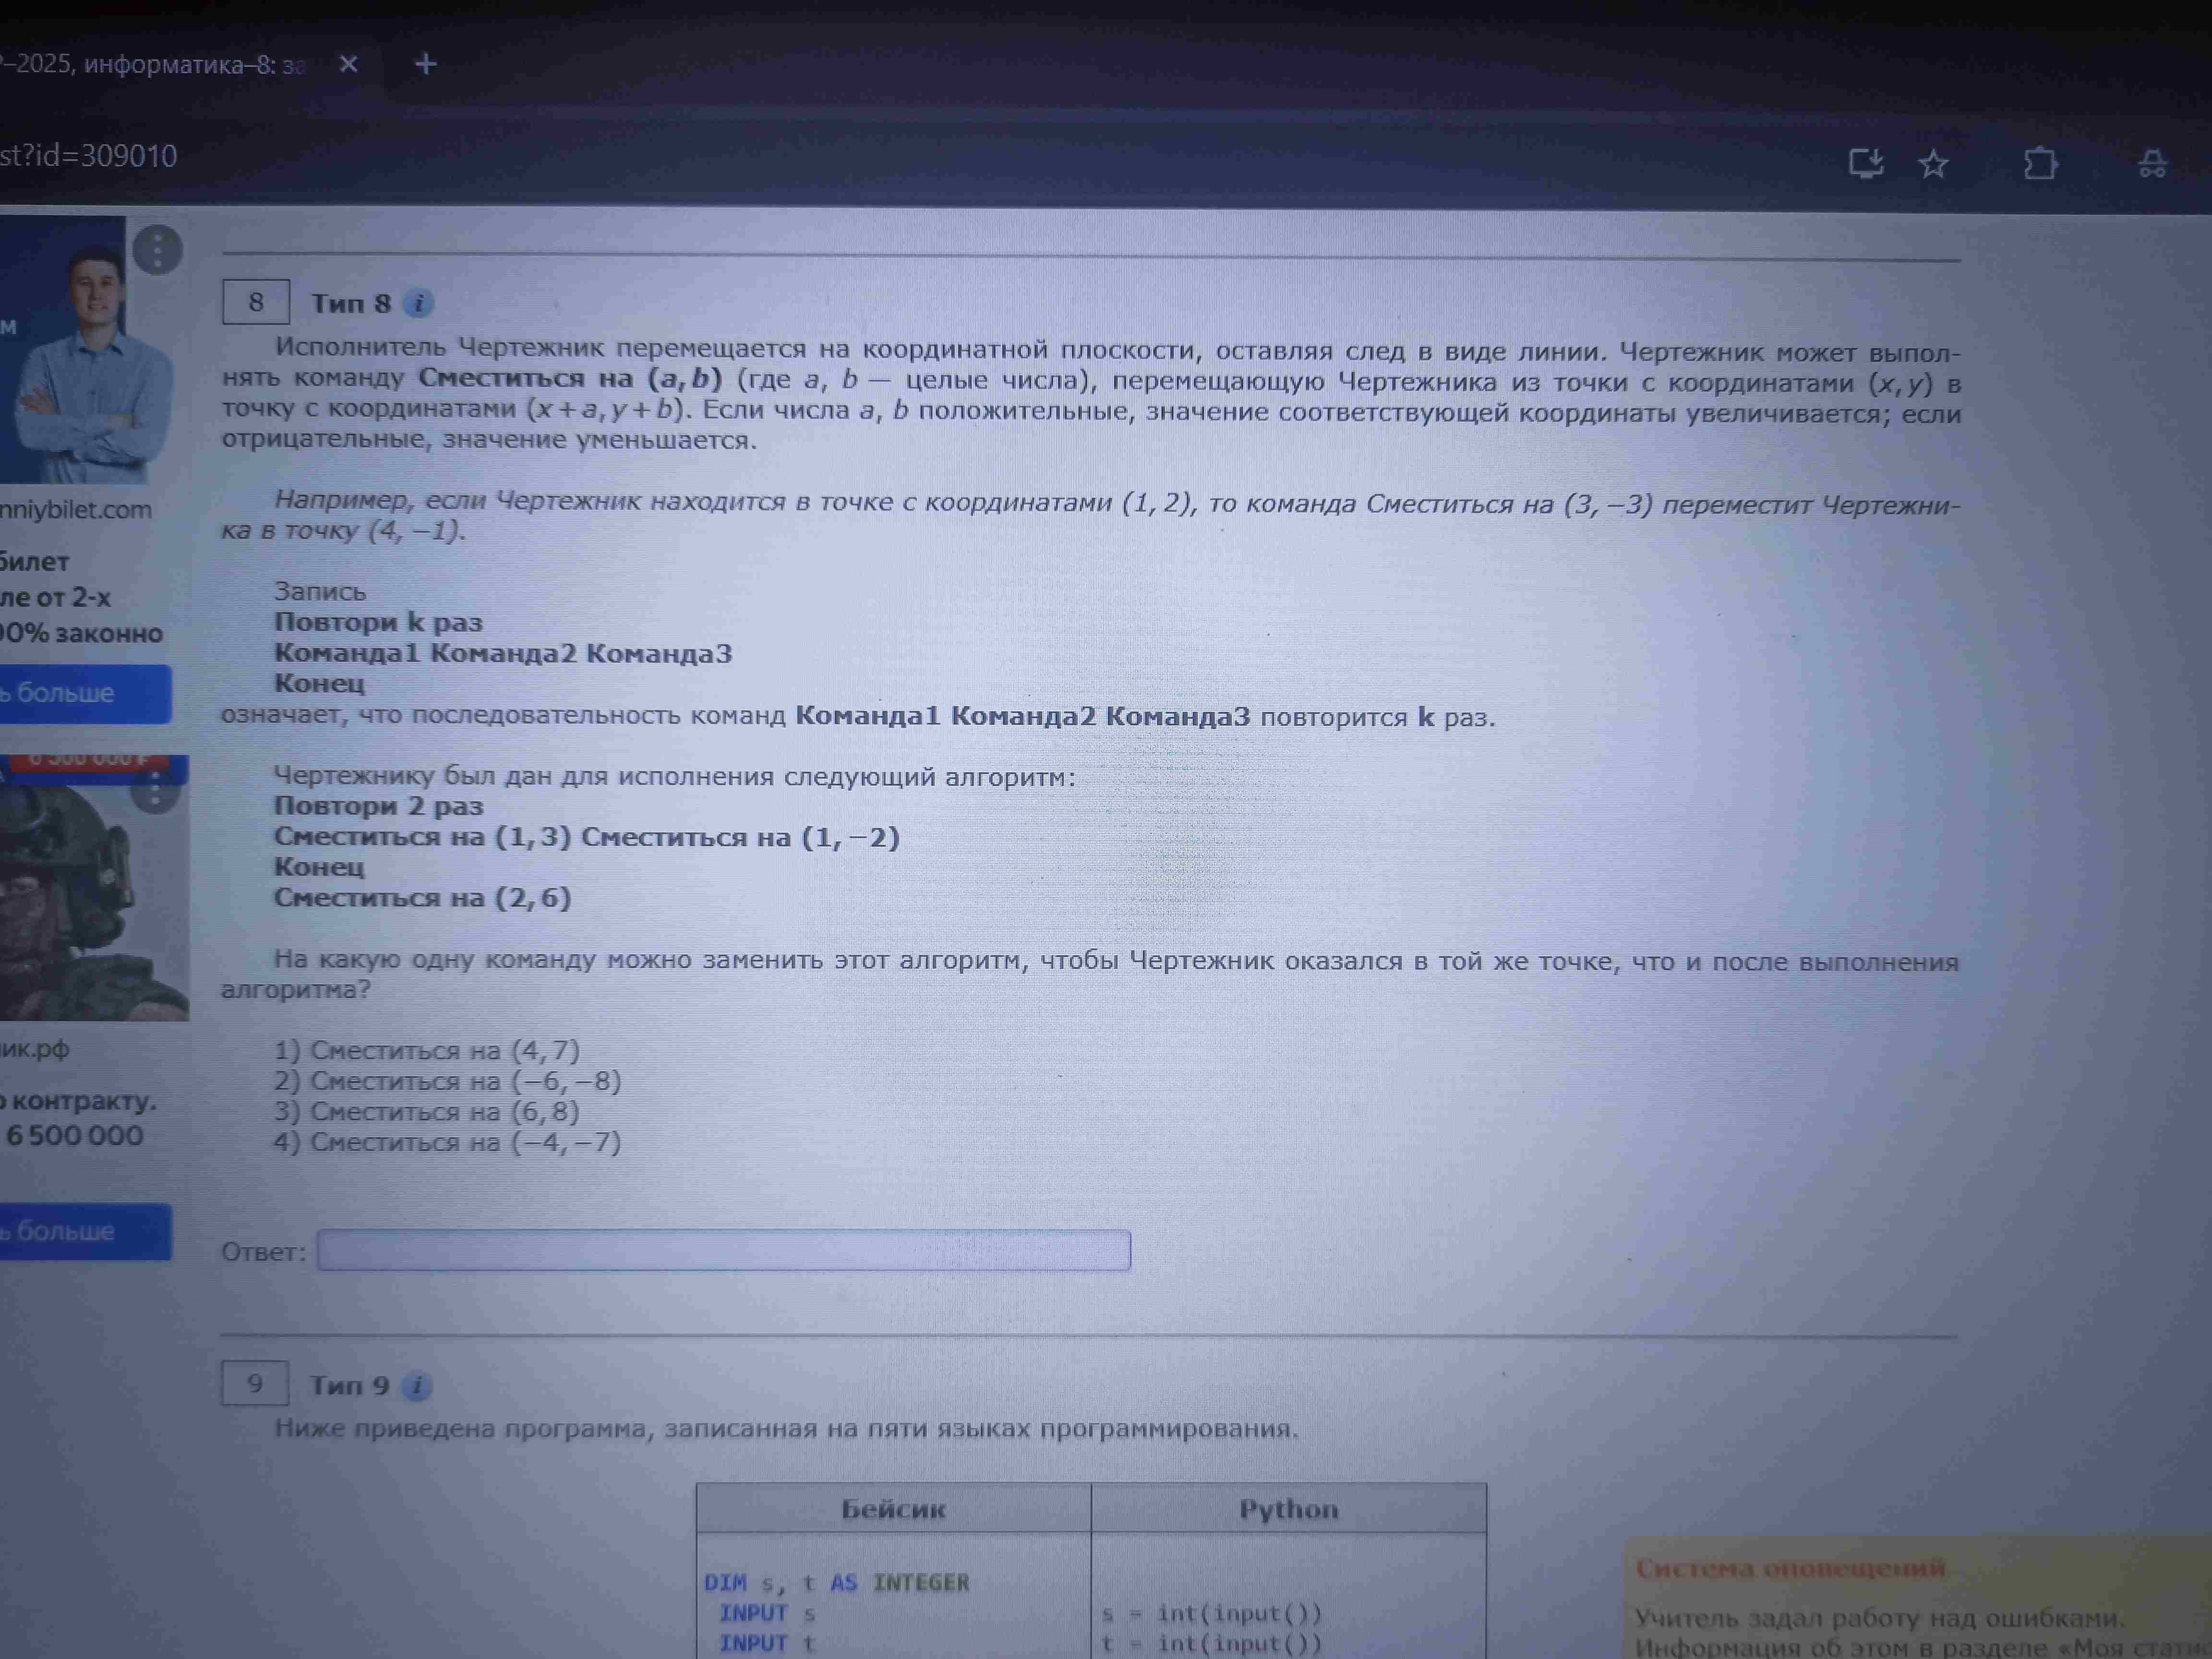Viewport: 2212px width, 1659px height.
Task: Open the nniybilet.com ad link
Action: pos(76,509)
